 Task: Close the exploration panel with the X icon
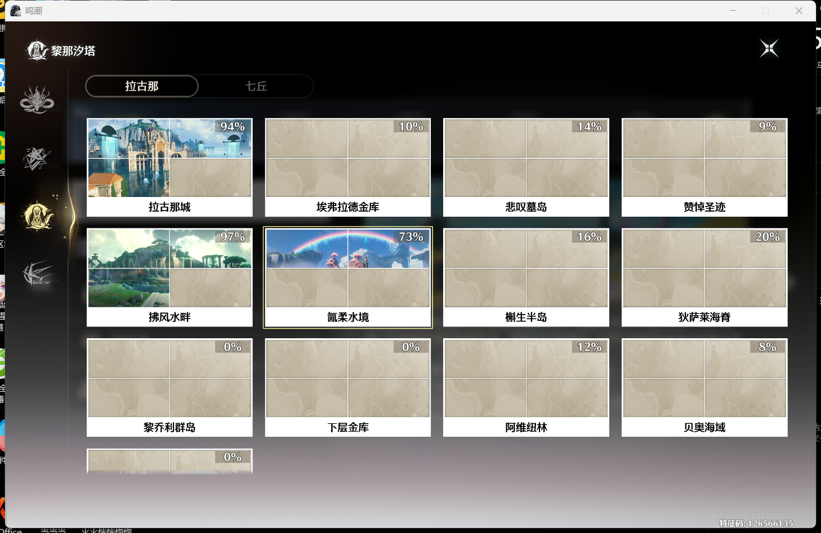769,48
